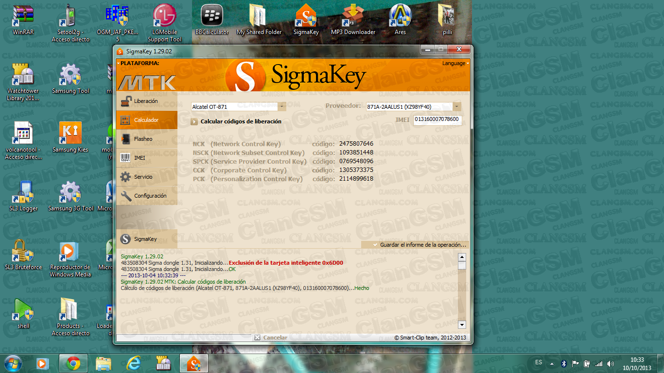
Task: Click the Setool2g desktop shortcut
Action: pos(70,23)
